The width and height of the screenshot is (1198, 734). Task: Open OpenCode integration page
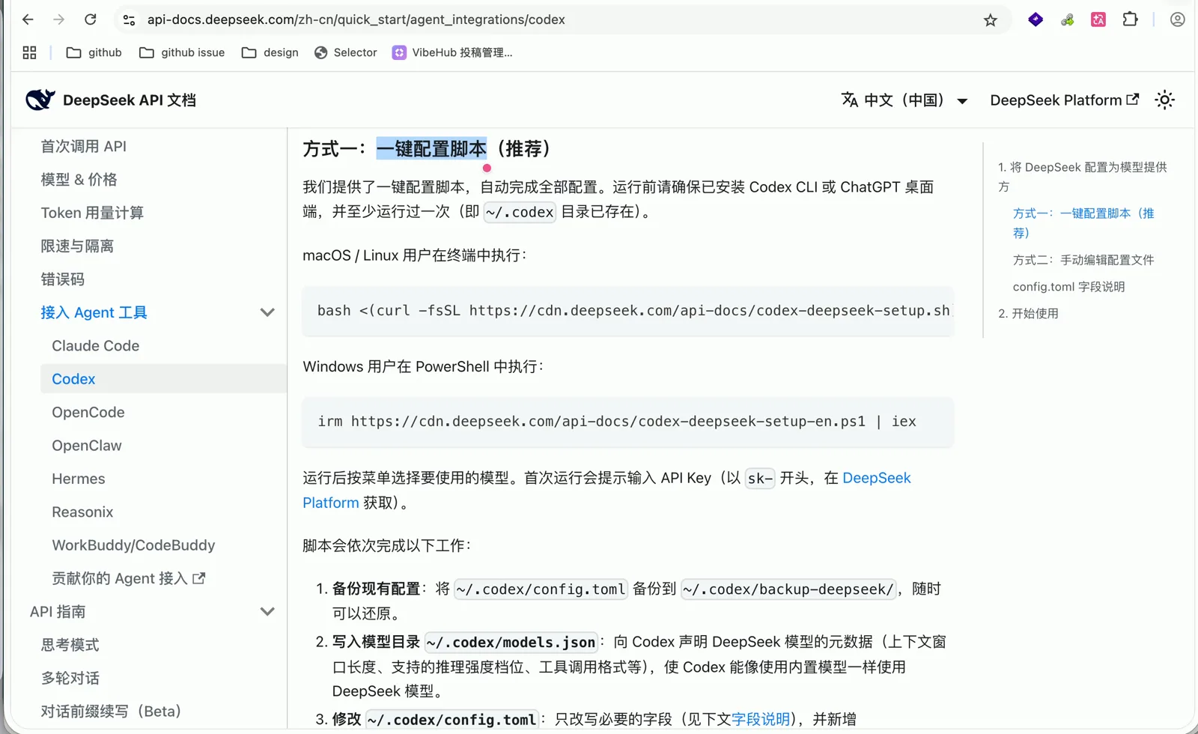coord(88,413)
